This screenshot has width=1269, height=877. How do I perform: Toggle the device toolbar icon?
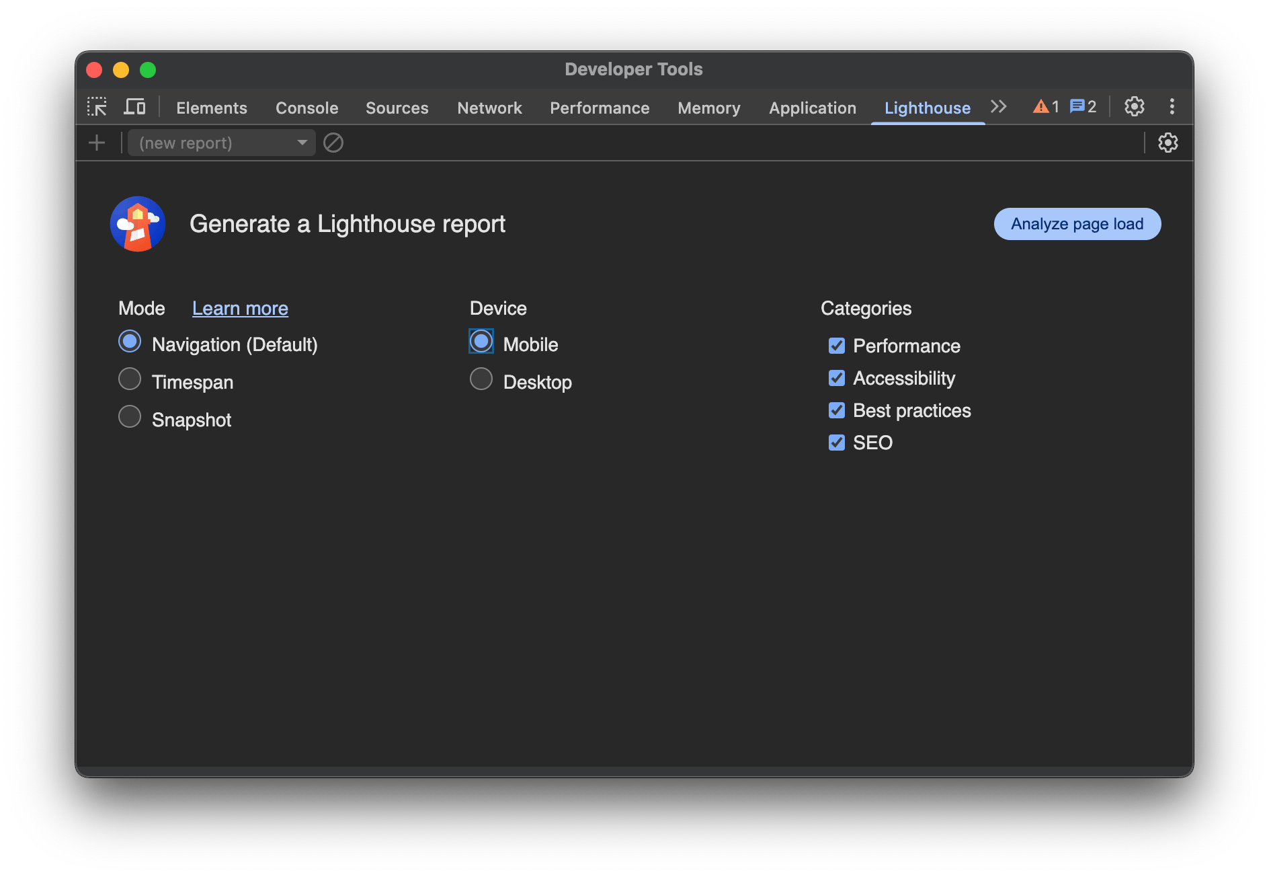pos(134,107)
